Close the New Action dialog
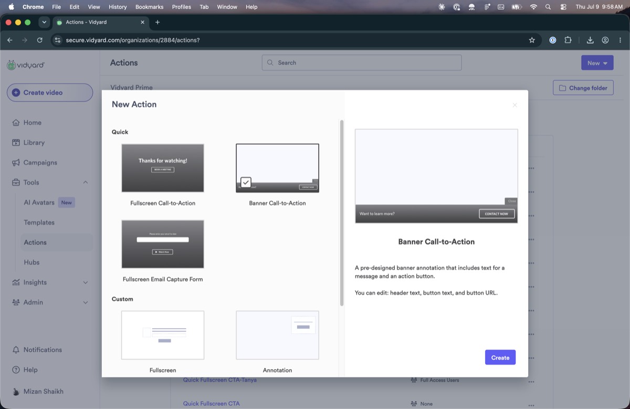Screen dimensions: 630x409 coord(514,105)
